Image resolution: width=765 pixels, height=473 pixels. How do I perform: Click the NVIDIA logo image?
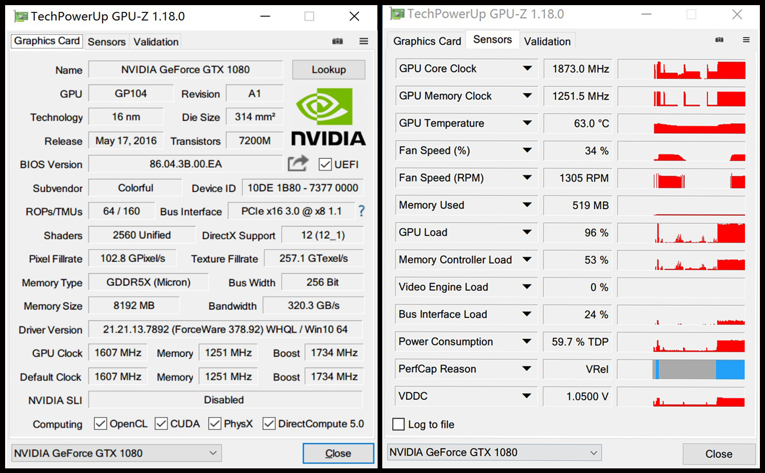point(328,117)
